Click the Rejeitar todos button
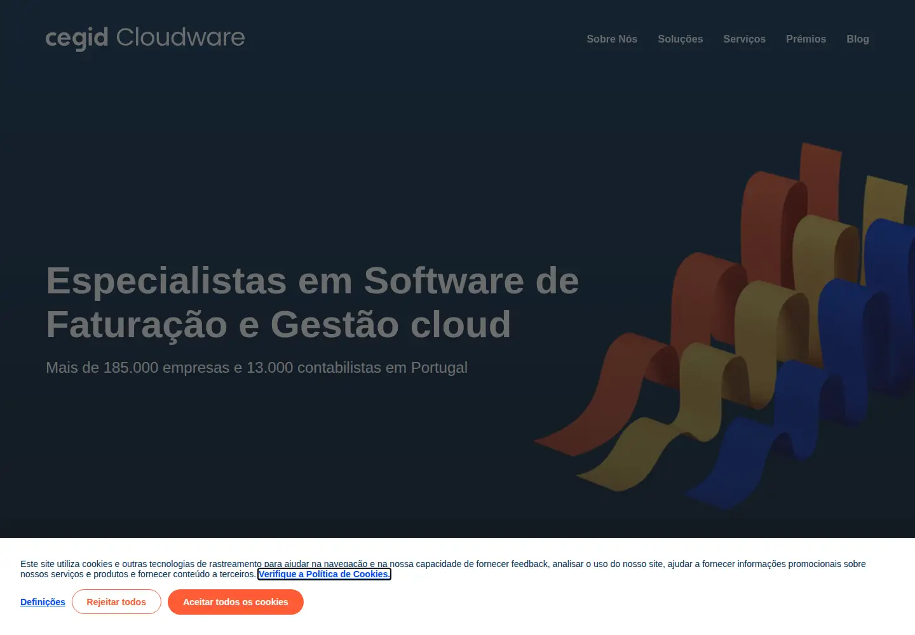Screen dimensions: 915x635 point(116,602)
